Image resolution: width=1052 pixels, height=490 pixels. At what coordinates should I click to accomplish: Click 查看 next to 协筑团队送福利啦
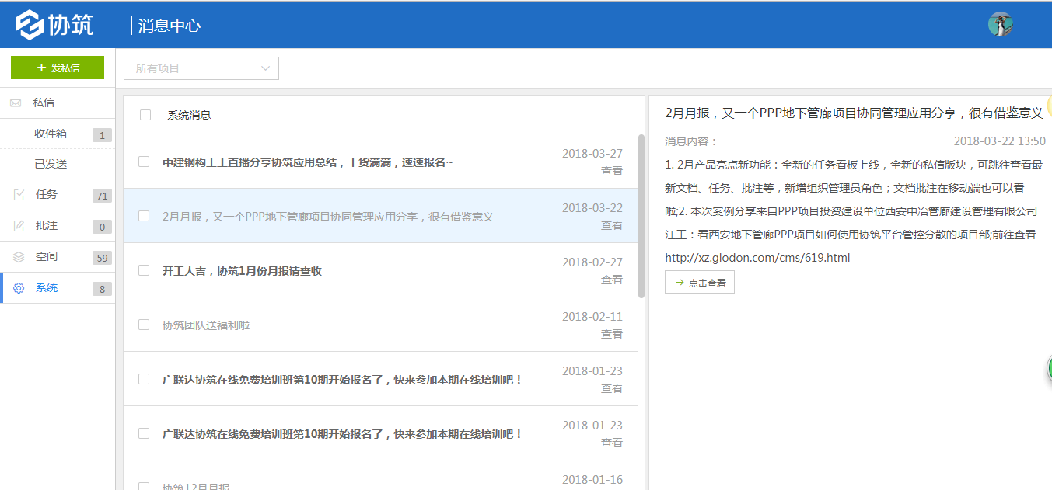(x=612, y=334)
